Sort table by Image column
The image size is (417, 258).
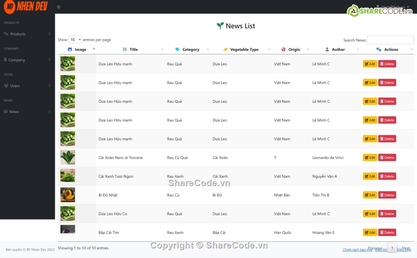click(77, 50)
